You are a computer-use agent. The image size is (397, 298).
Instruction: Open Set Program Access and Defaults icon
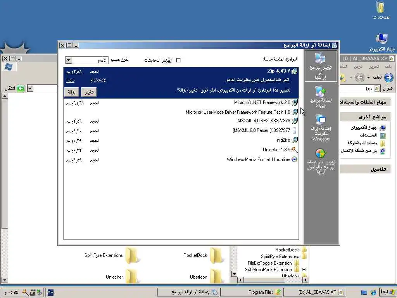pos(321,153)
